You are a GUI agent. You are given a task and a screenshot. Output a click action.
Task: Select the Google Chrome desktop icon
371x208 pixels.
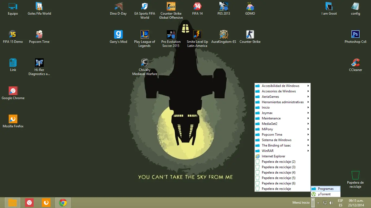coord(13,93)
